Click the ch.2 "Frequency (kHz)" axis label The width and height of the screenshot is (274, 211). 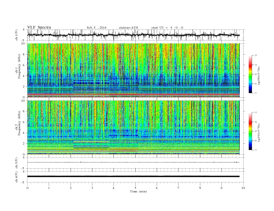(x=19, y=123)
